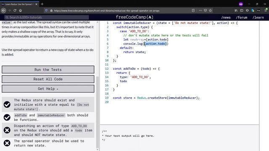Click 'const addToDo' on line 12

tap(124, 69)
